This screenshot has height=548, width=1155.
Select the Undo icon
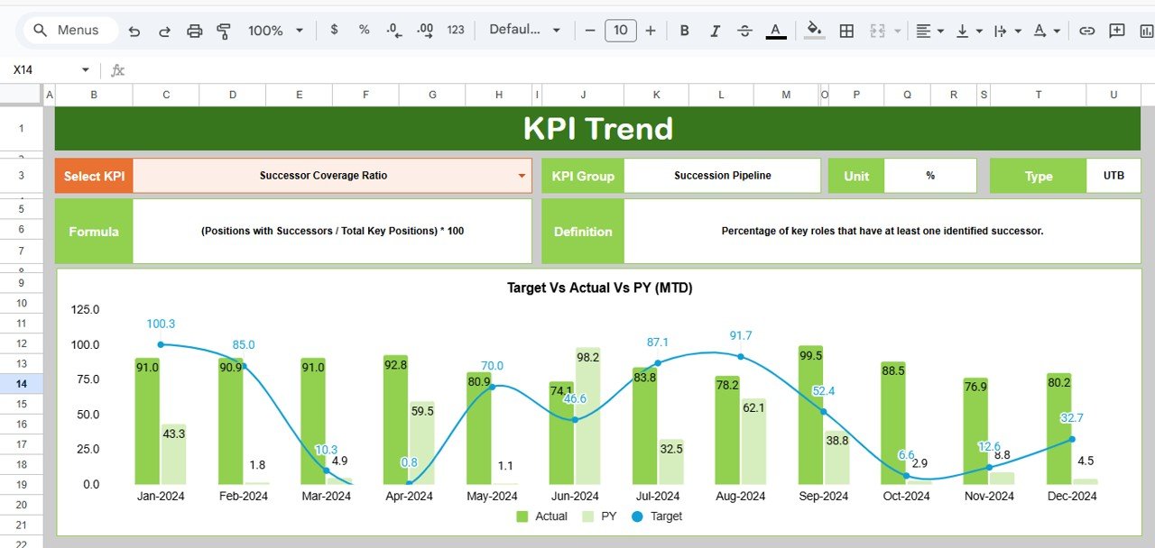click(134, 30)
